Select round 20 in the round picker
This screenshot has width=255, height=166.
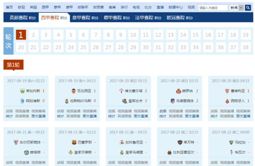tap(21, 47)
